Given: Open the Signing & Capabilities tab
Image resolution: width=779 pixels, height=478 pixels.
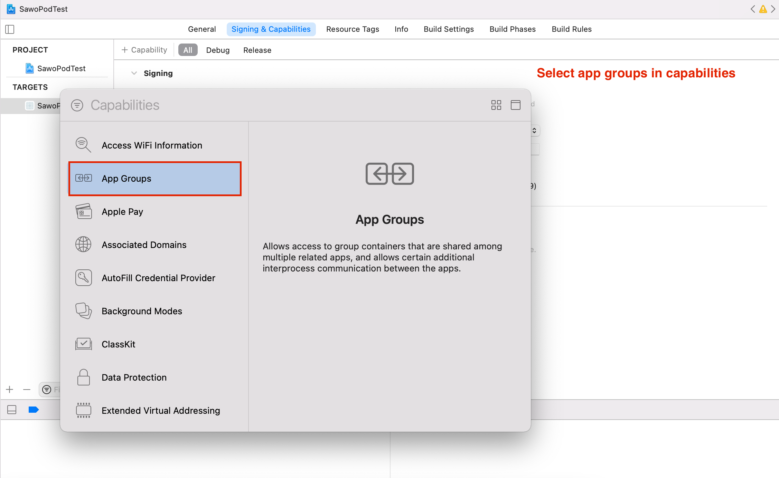Looking at the screenshot, I should [271, 29].
